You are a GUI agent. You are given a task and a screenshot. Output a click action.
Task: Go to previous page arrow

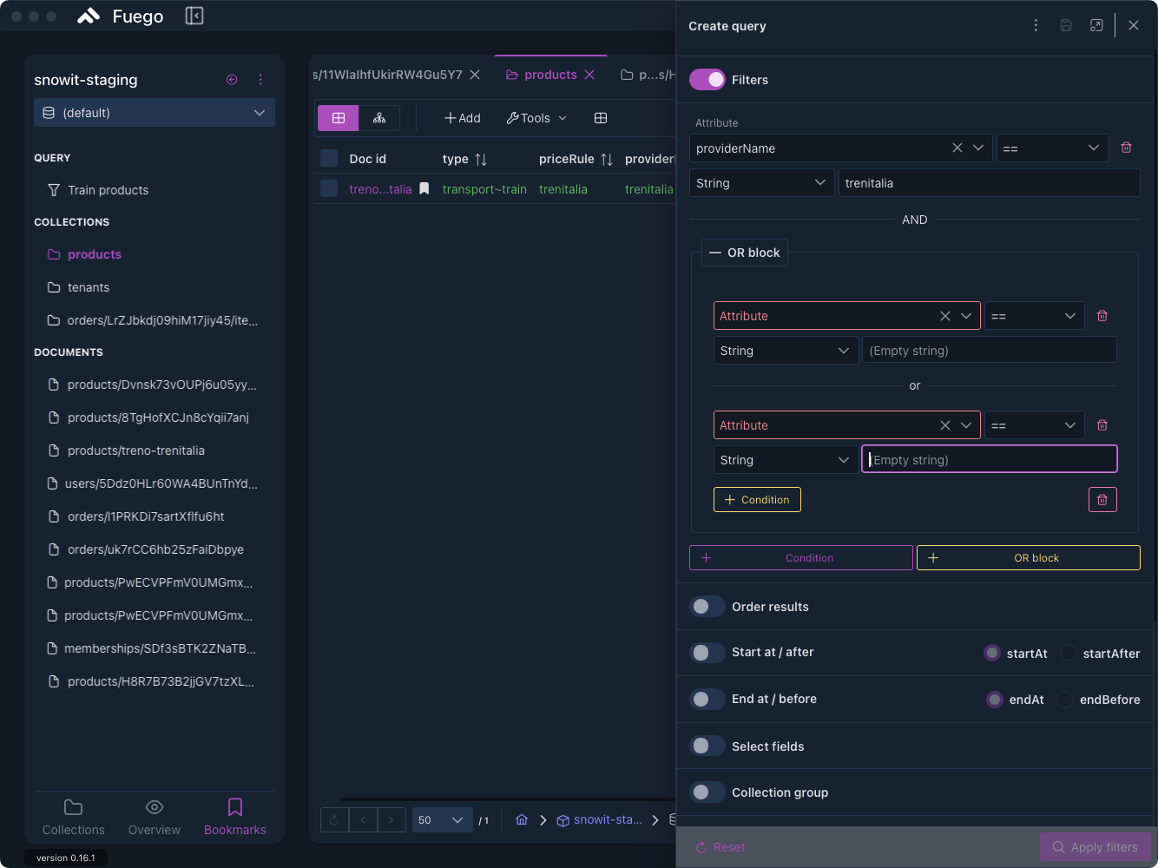click(363, 820)
